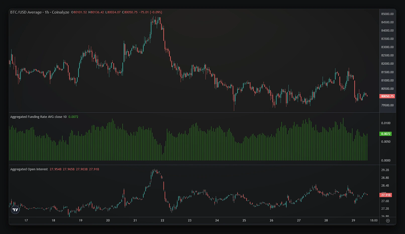405x234 pixels.
Task: Select the C80050.75 close value
Action: click(130, 12)
